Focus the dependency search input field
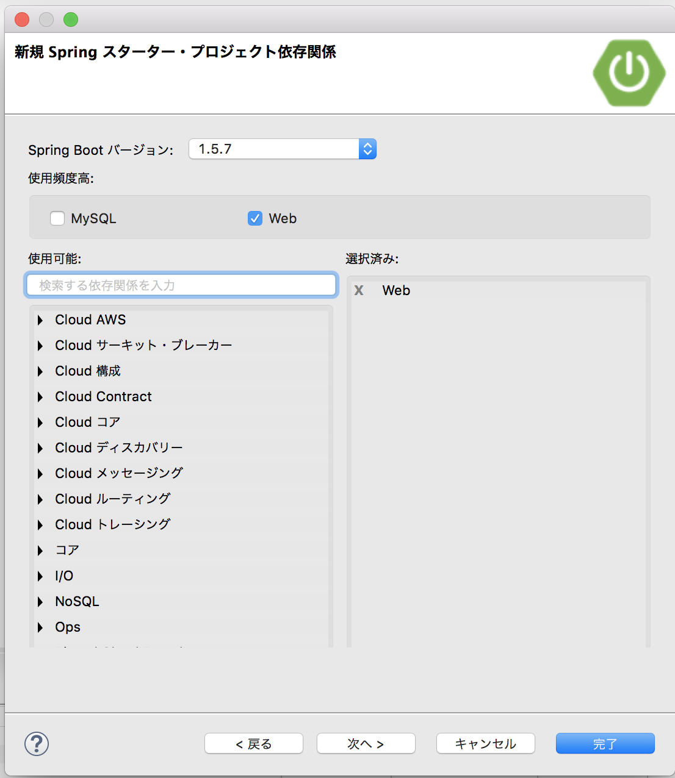The width and height of the screenshot is (675, 778). (x=181, y=285)
